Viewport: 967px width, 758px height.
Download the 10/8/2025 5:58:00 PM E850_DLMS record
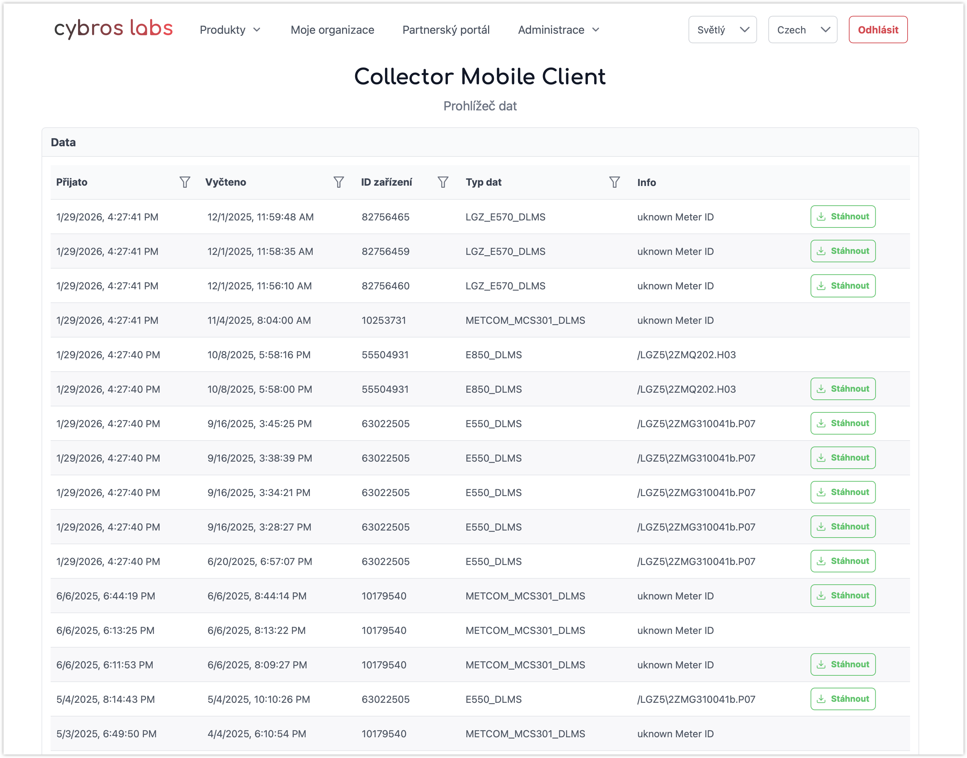point(842,389)
